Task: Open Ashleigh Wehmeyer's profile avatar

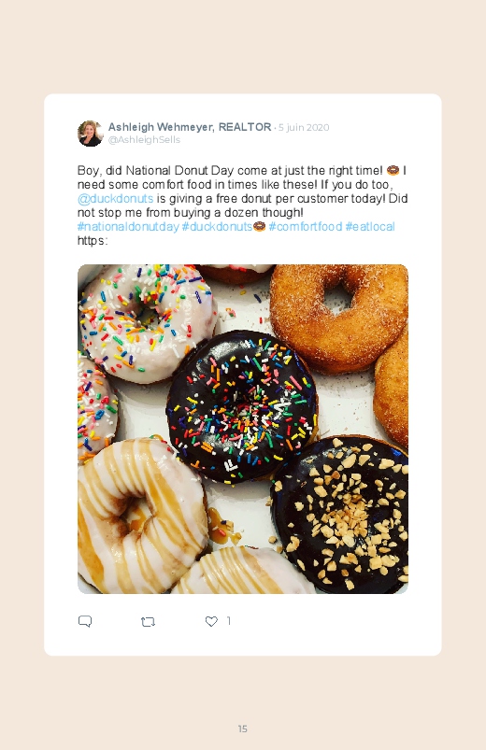Action: (91, 134)
